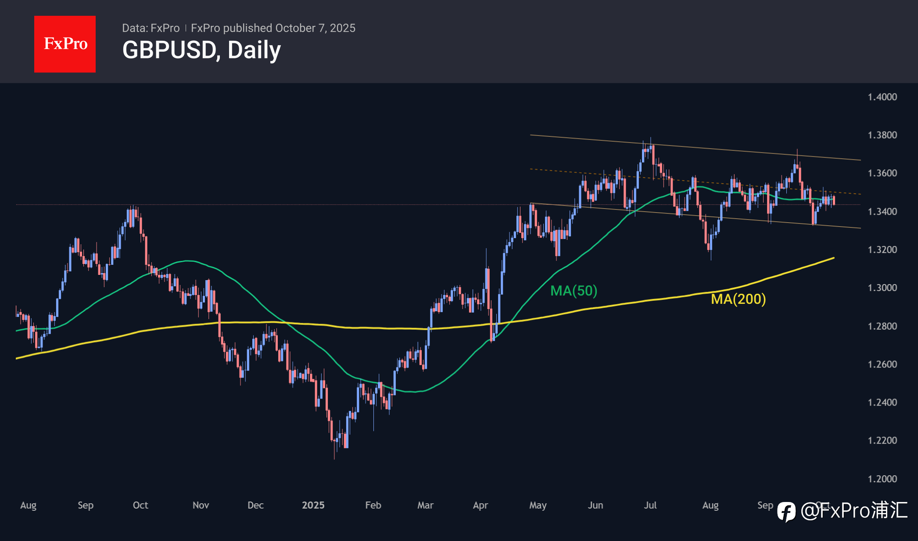Click the Dec label on time axis
This screenshot has width=918, height=541.
pyautogui.click(x=255, y=505)
